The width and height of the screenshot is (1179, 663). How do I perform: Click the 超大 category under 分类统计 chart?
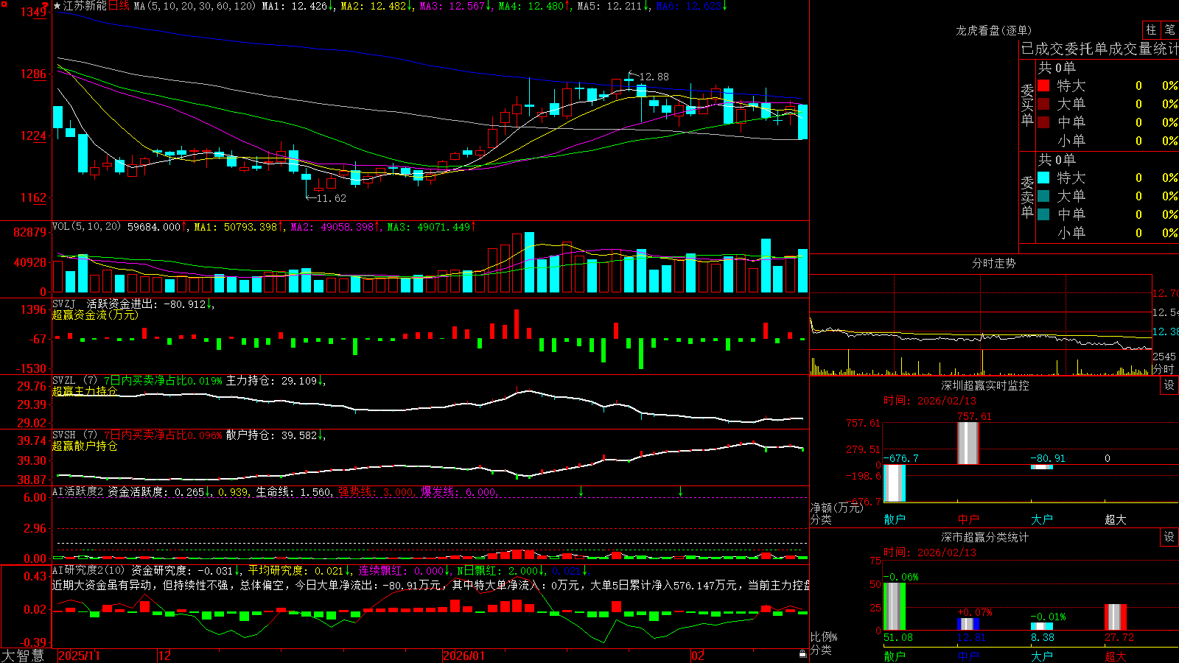[x=1116, y=656]
